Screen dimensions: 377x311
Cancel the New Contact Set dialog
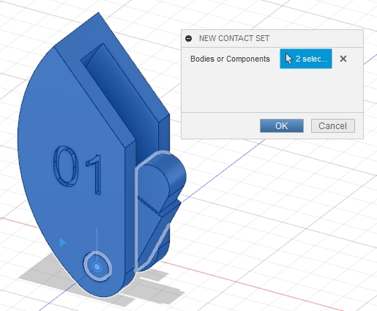(333, 126)
